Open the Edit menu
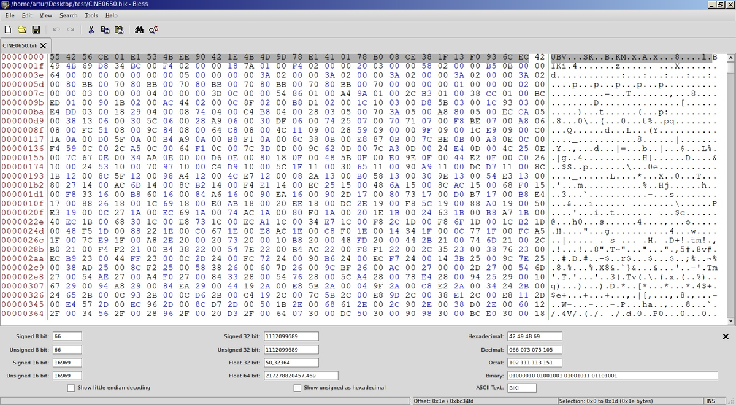Image resolution: width=736 pixels, height=405 pixels. [x=27, y=15]
